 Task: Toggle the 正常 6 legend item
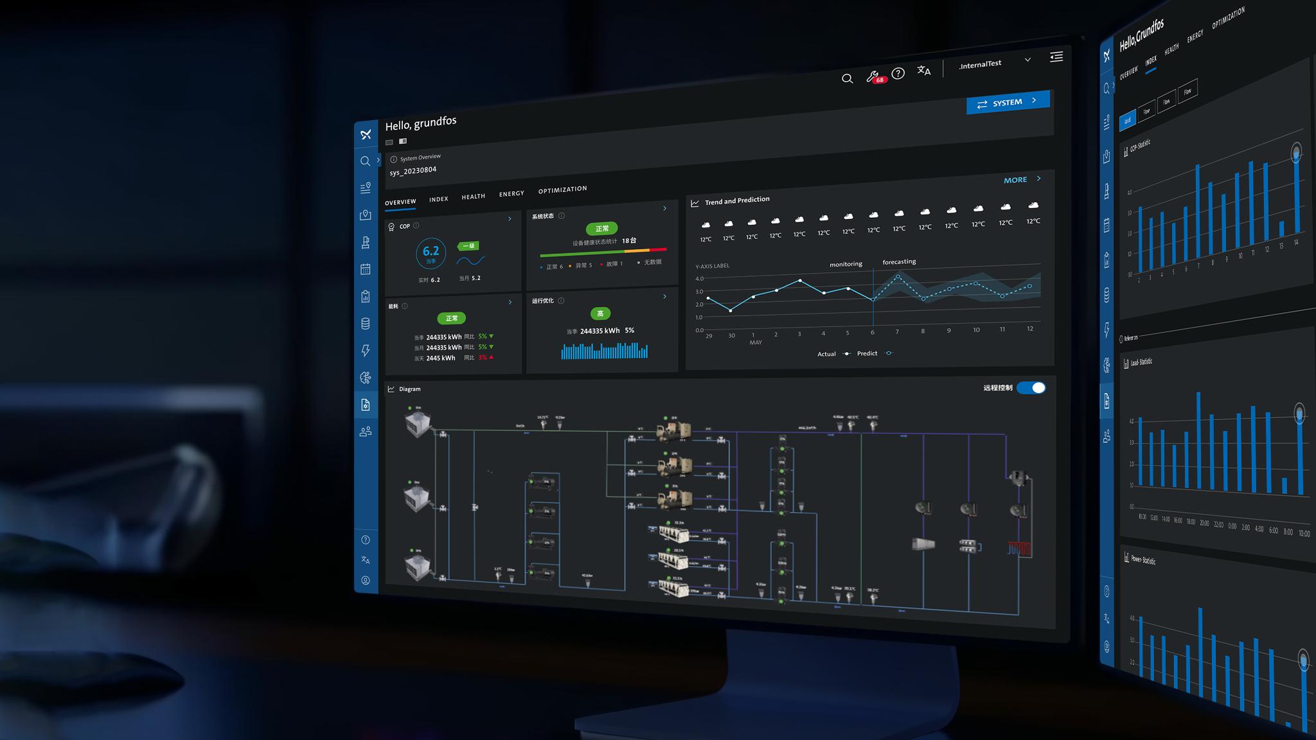coord(552,267)
